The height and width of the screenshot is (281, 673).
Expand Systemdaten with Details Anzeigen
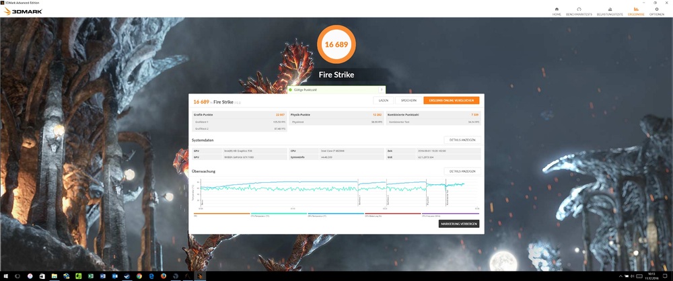coord(462,140)
